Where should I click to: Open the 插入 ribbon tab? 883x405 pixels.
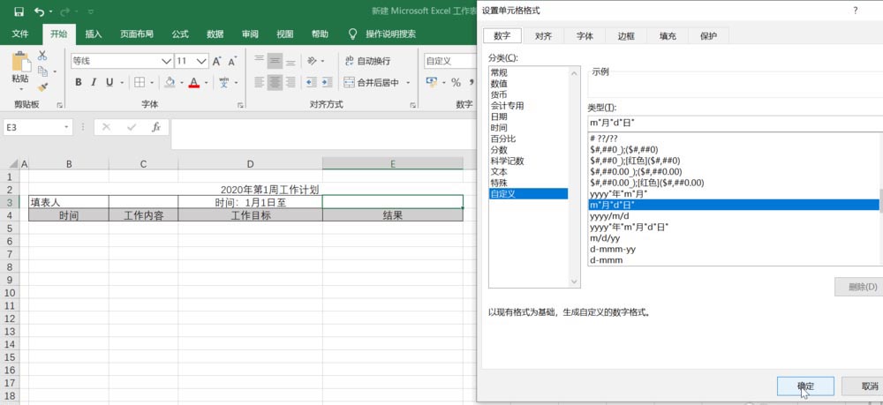point(94,34)
